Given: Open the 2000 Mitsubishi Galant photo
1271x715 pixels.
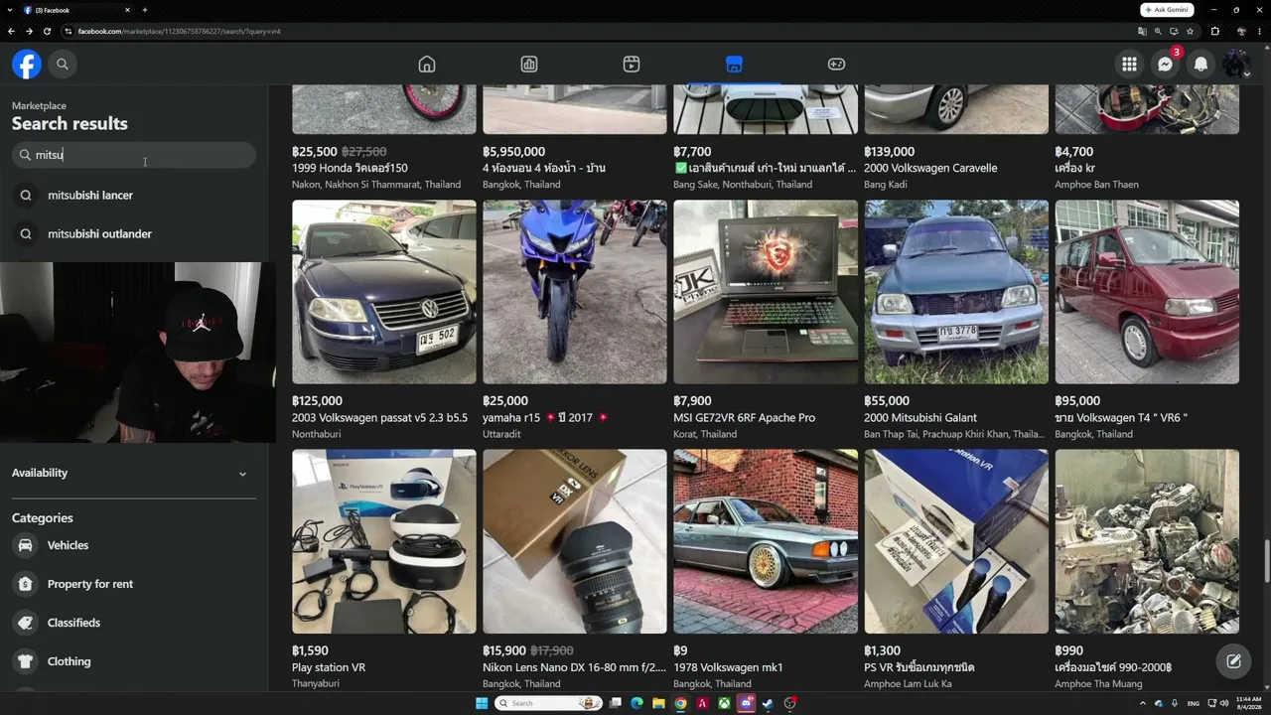Looking at the screenshot, I should (x=956, y=292).
